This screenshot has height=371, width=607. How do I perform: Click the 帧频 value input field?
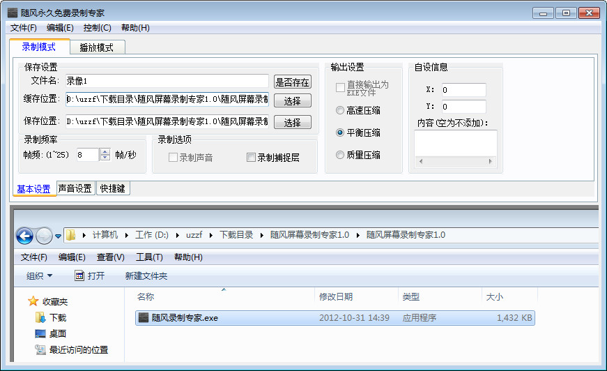pos(88,155)
